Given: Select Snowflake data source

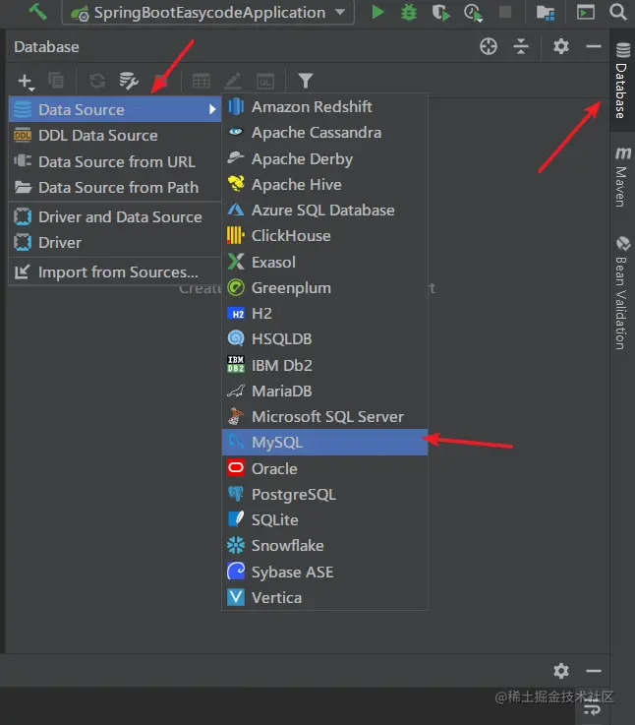Looking at the screenshot, I should pyautogui.click(x=325, y=546).
